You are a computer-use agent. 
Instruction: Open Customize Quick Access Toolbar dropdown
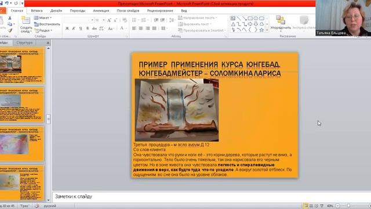[x=22, y=3]
